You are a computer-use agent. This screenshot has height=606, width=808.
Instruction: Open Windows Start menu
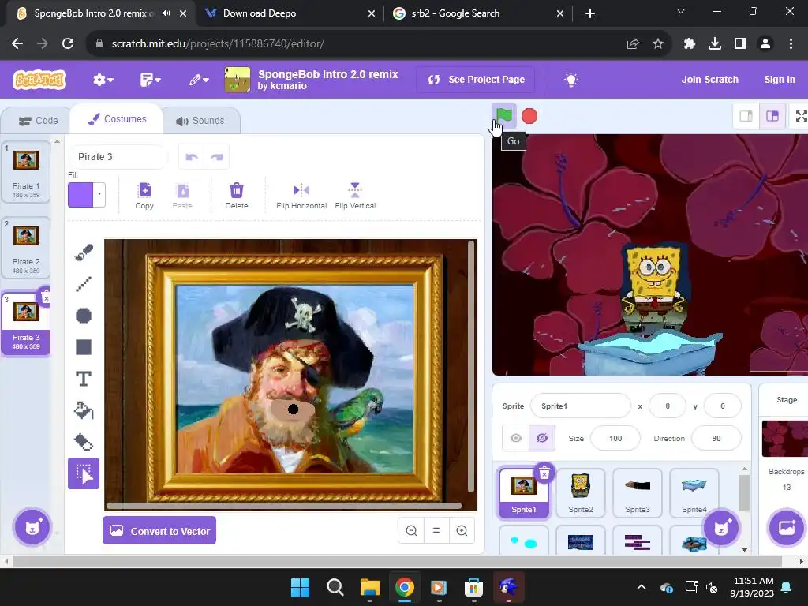point(301,587)
